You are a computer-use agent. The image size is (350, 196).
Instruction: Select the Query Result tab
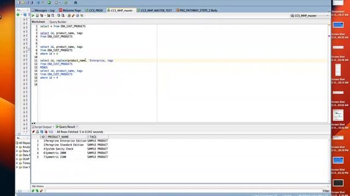click(66, 127)
